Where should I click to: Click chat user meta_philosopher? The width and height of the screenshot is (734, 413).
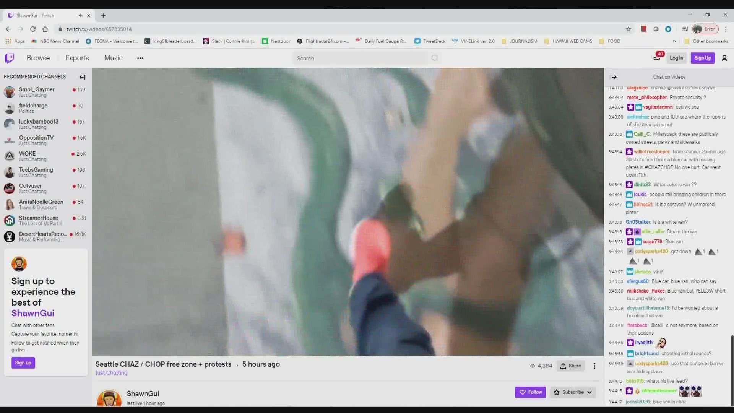647,98
